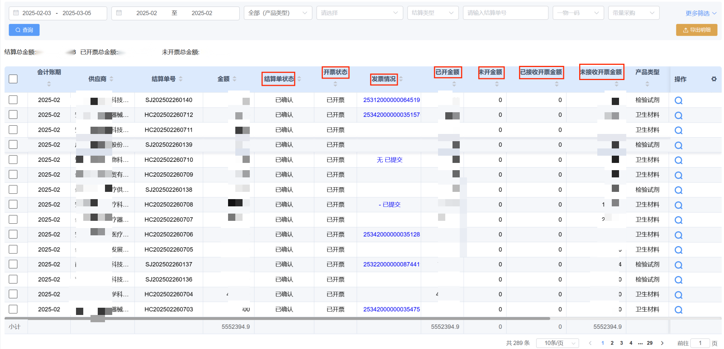Go to page 29
The width and height of the screenshot is (724, 349).
pos(650,343)
